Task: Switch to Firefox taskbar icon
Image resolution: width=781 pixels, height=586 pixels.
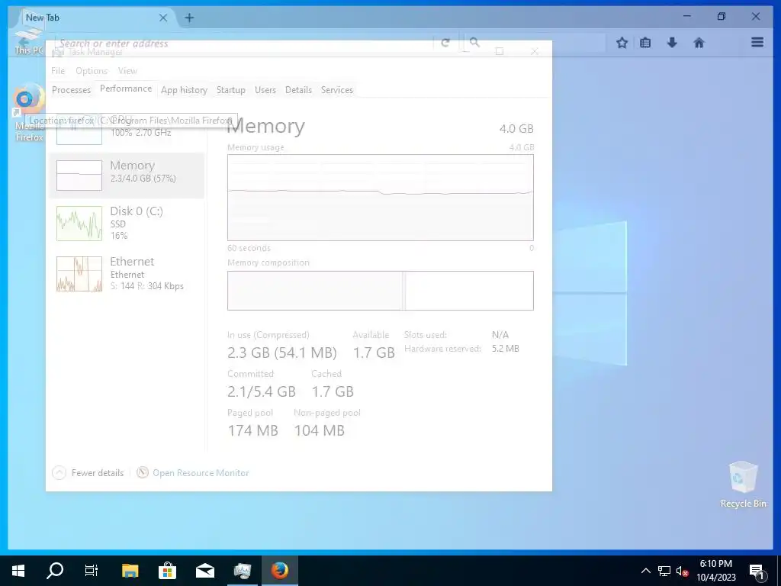Action: click(280, 571)
